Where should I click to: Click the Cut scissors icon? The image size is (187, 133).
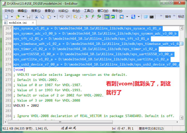[x=37, y=17]
